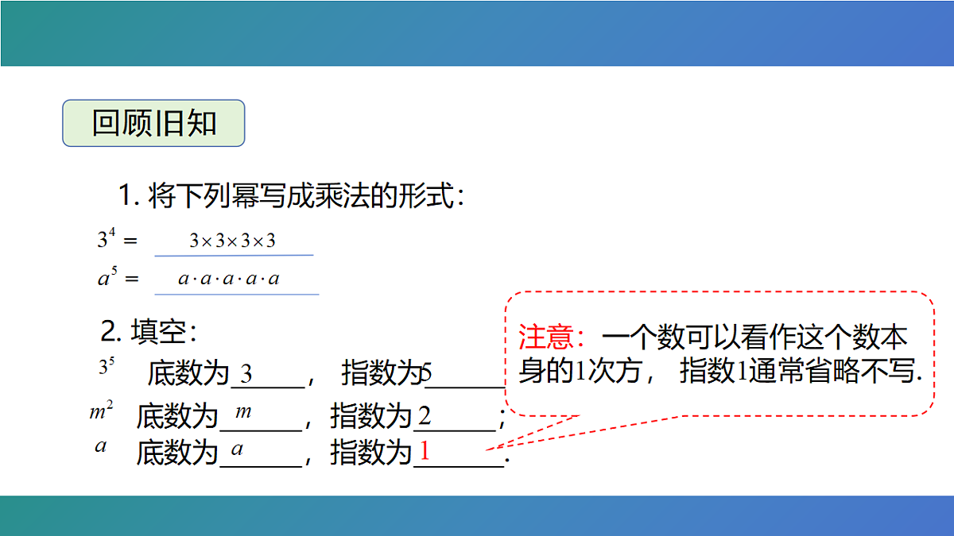Click the red 注意: label
The height and width of the screenshot is (536, 954).
(x=553, y=337)
